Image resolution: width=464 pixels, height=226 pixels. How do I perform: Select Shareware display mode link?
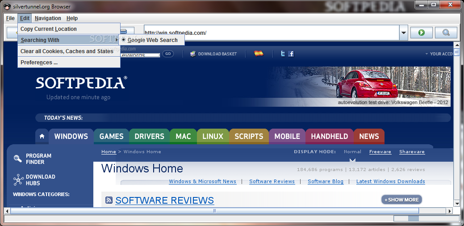(x=412, y=152)
